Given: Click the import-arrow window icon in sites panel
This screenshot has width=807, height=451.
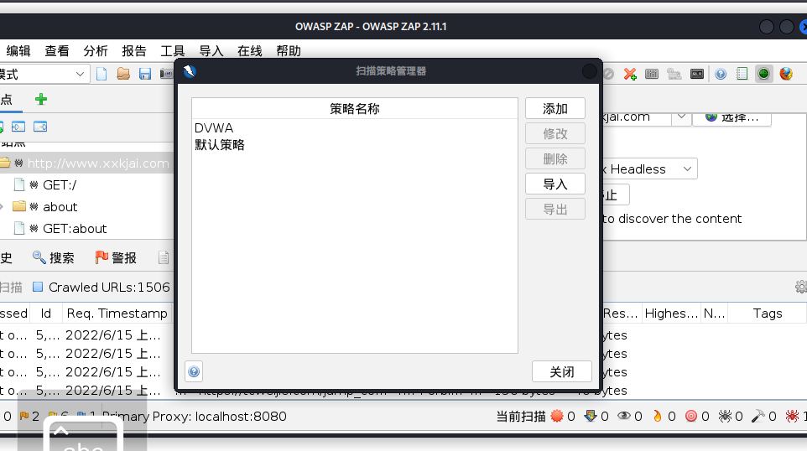Looking at the screenshot, I should coord(18,127).
